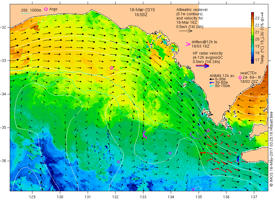Click the '133' longitude axis label
Screen dimensions: 275x201
tap(143, 197)
